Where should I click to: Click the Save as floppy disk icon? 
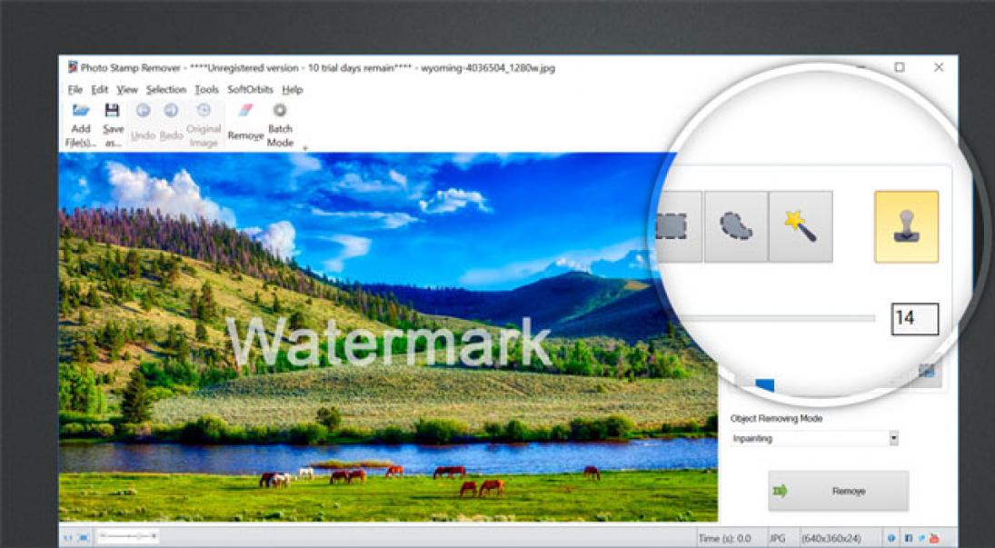pos(112,112)
